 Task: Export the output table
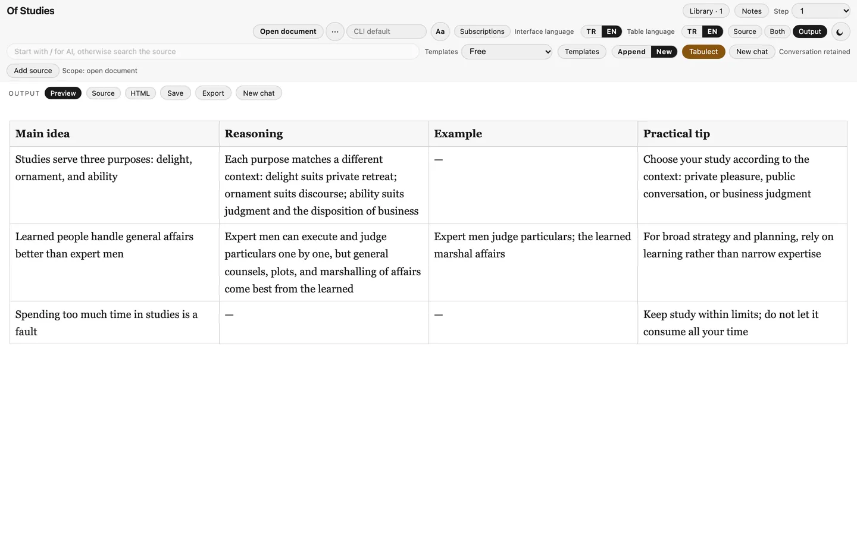coord(213,93)
